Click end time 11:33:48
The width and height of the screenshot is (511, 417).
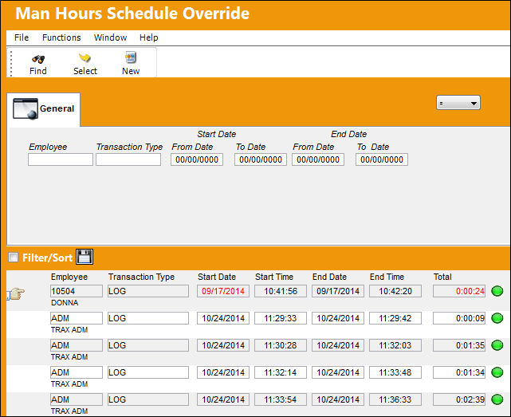pos(395,372)
